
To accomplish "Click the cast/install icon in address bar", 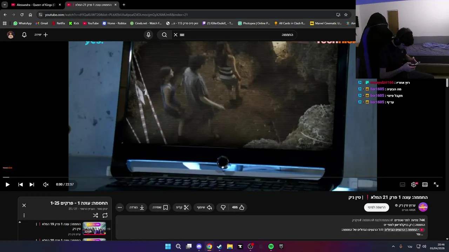I will click(338, 15).
